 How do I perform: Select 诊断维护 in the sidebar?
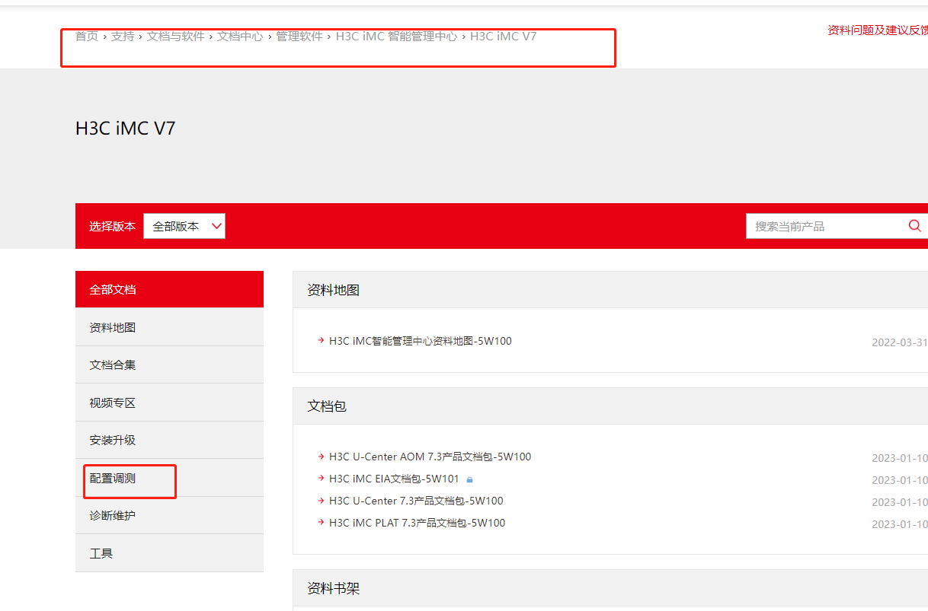pos(169,515)
